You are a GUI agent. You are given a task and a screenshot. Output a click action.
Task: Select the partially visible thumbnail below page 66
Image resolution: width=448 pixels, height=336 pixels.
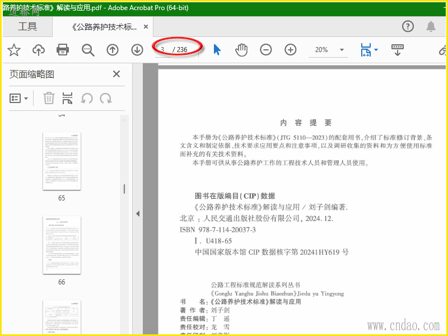pos(62,316)
